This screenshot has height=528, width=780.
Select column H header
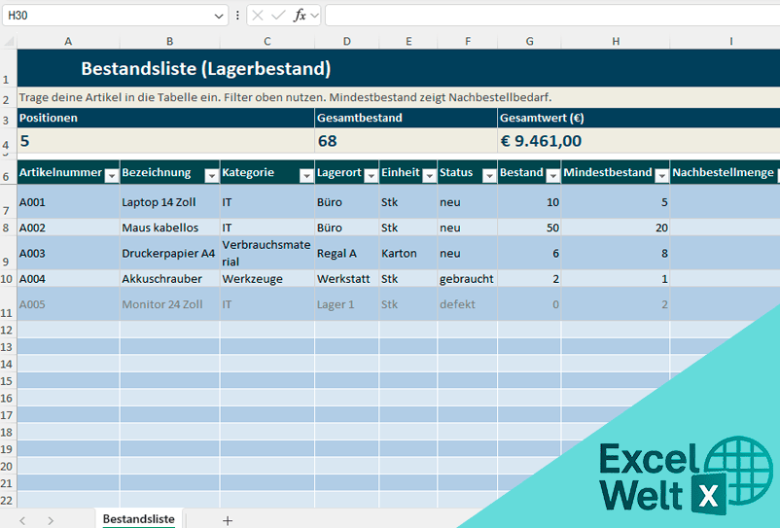616,42
